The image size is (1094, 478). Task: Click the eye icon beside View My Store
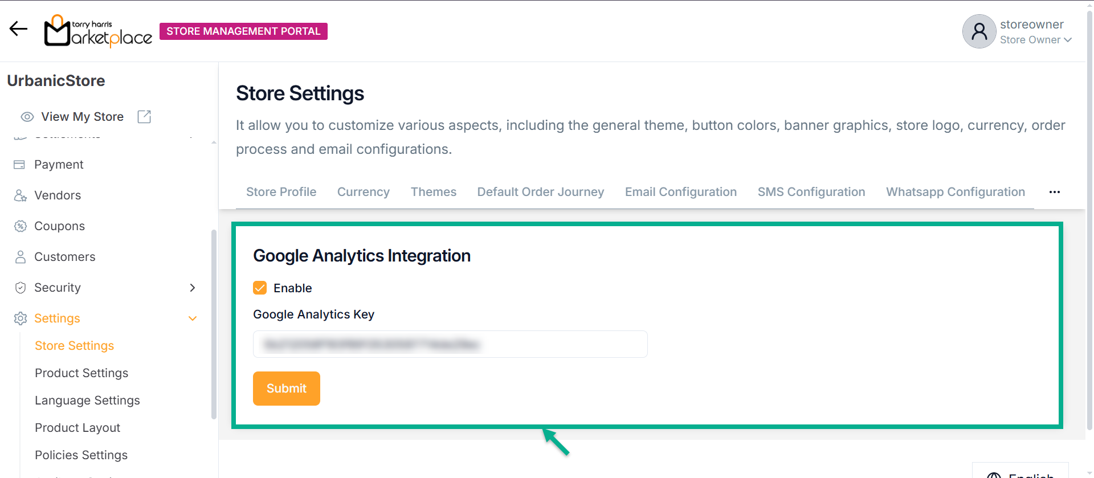tap(27, 117)
